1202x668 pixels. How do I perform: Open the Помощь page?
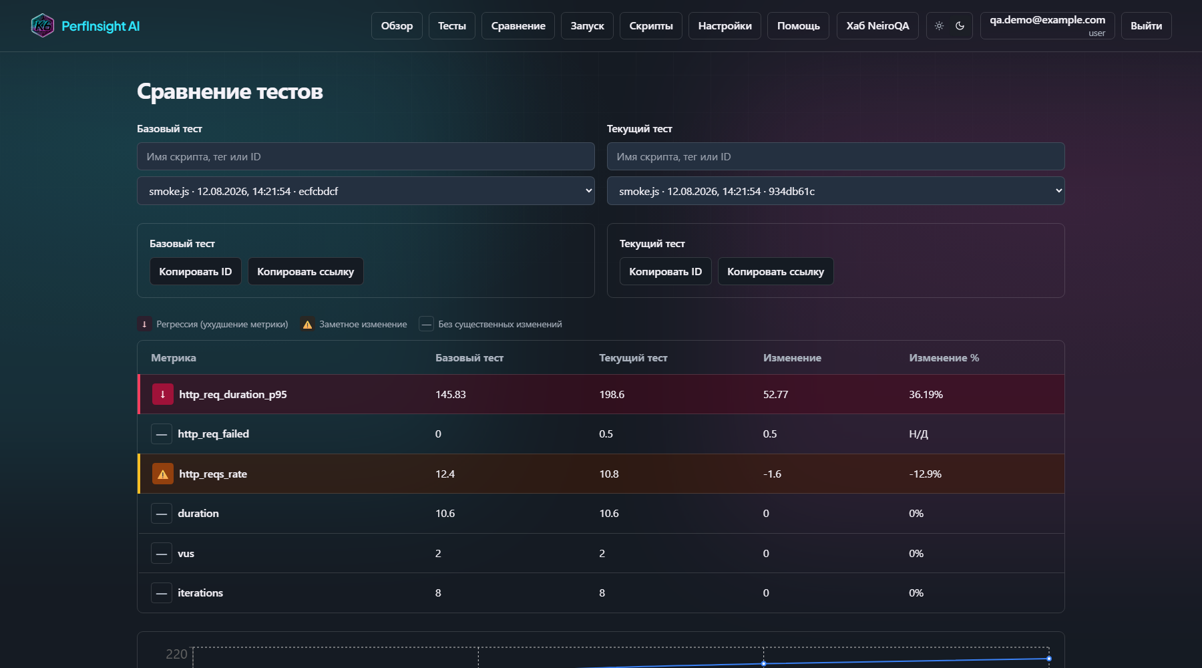798,26
